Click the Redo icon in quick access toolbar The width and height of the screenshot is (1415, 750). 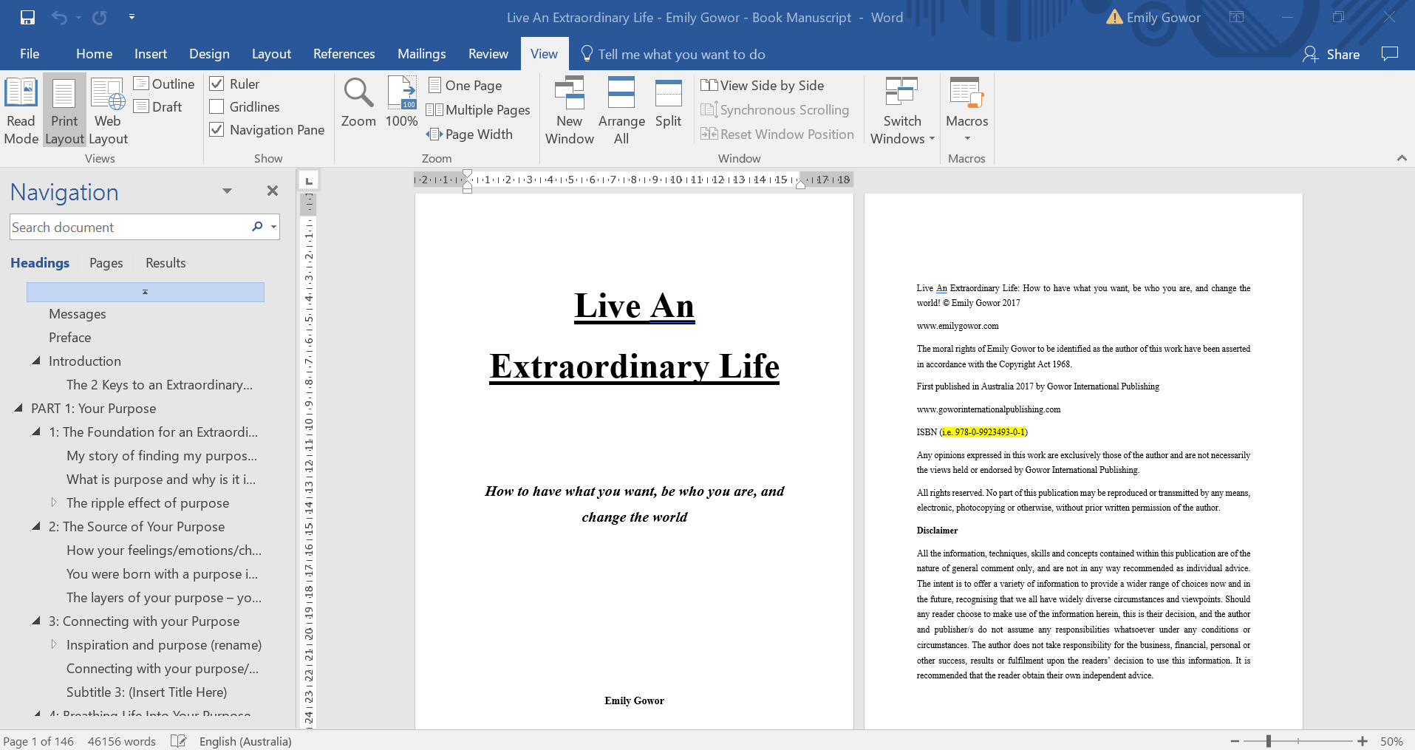[x=99, y=17]
